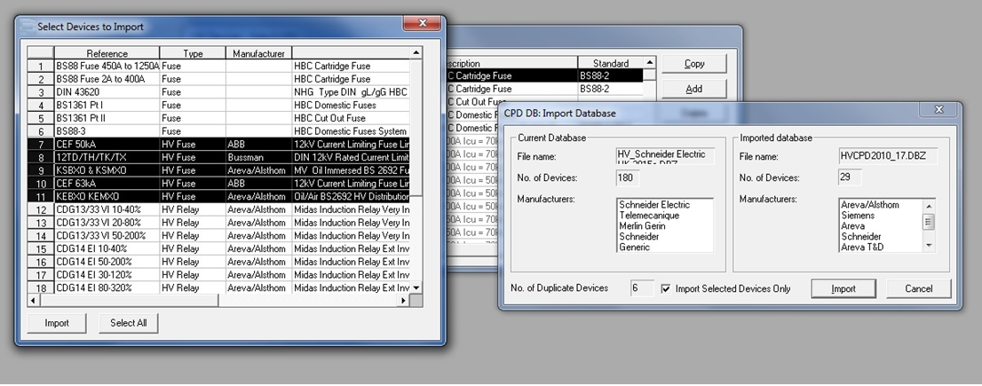The height and width of the screenshot is (386, 982).
Task: Select Merlin Gerin in current Manufacturers list
Action: point(643,226)
